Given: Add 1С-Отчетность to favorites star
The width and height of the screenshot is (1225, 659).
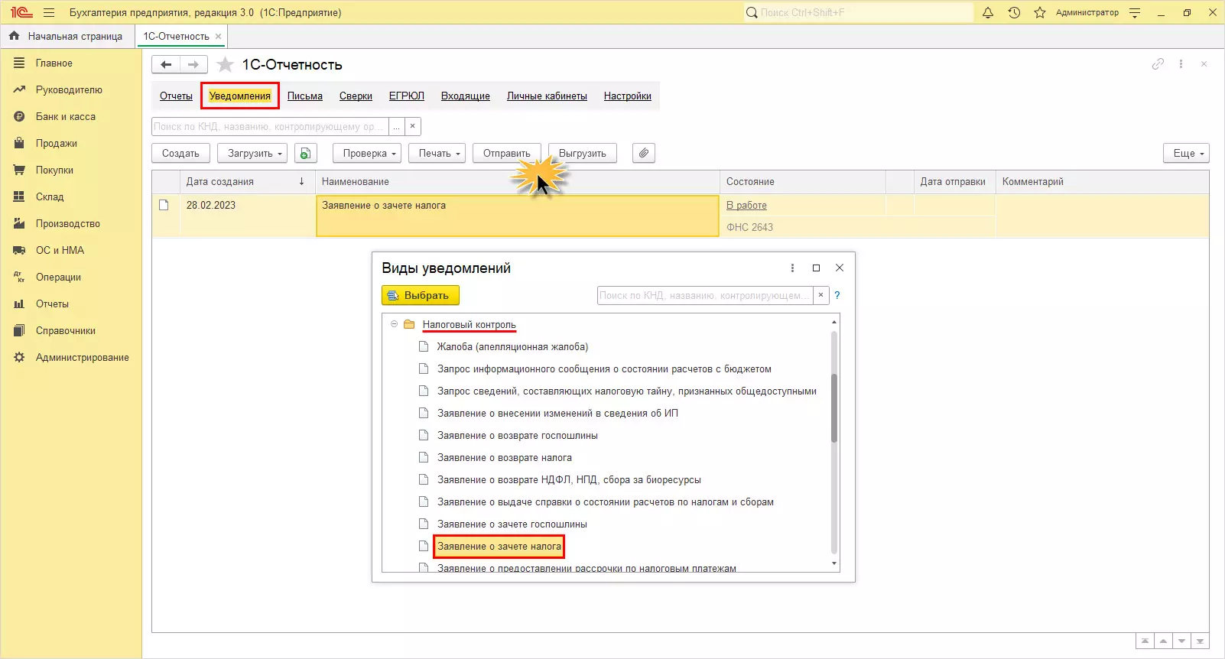Looking at the screenshot, I should coord(225,65).
